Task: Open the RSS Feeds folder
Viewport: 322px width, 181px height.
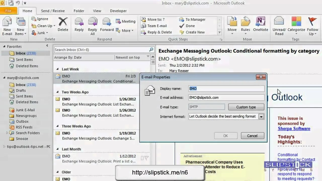Action: coord(24,127)
